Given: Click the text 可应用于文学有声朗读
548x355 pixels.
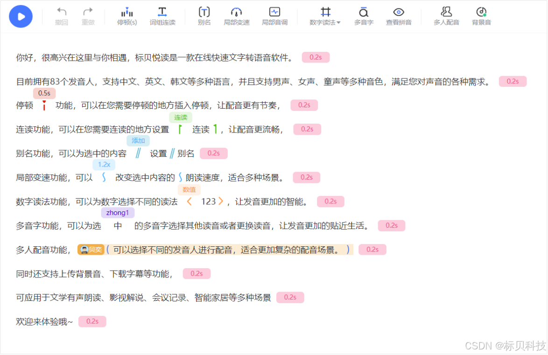Looking at the screenshot, I should coord(58,298).
